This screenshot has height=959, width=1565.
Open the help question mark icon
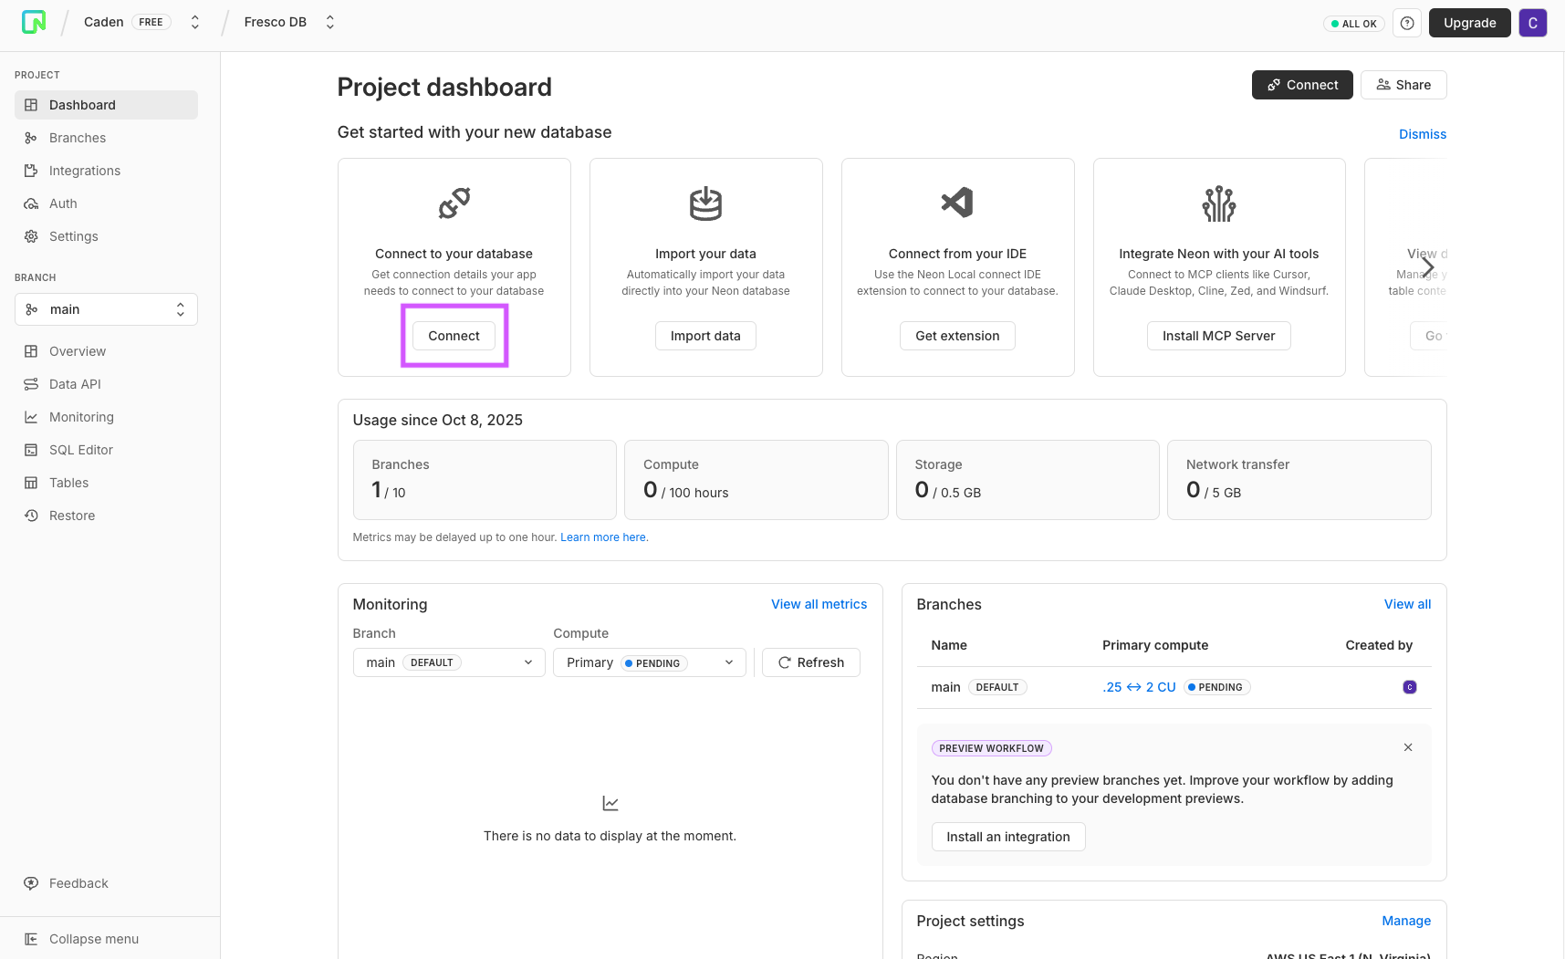(1407, 23)
